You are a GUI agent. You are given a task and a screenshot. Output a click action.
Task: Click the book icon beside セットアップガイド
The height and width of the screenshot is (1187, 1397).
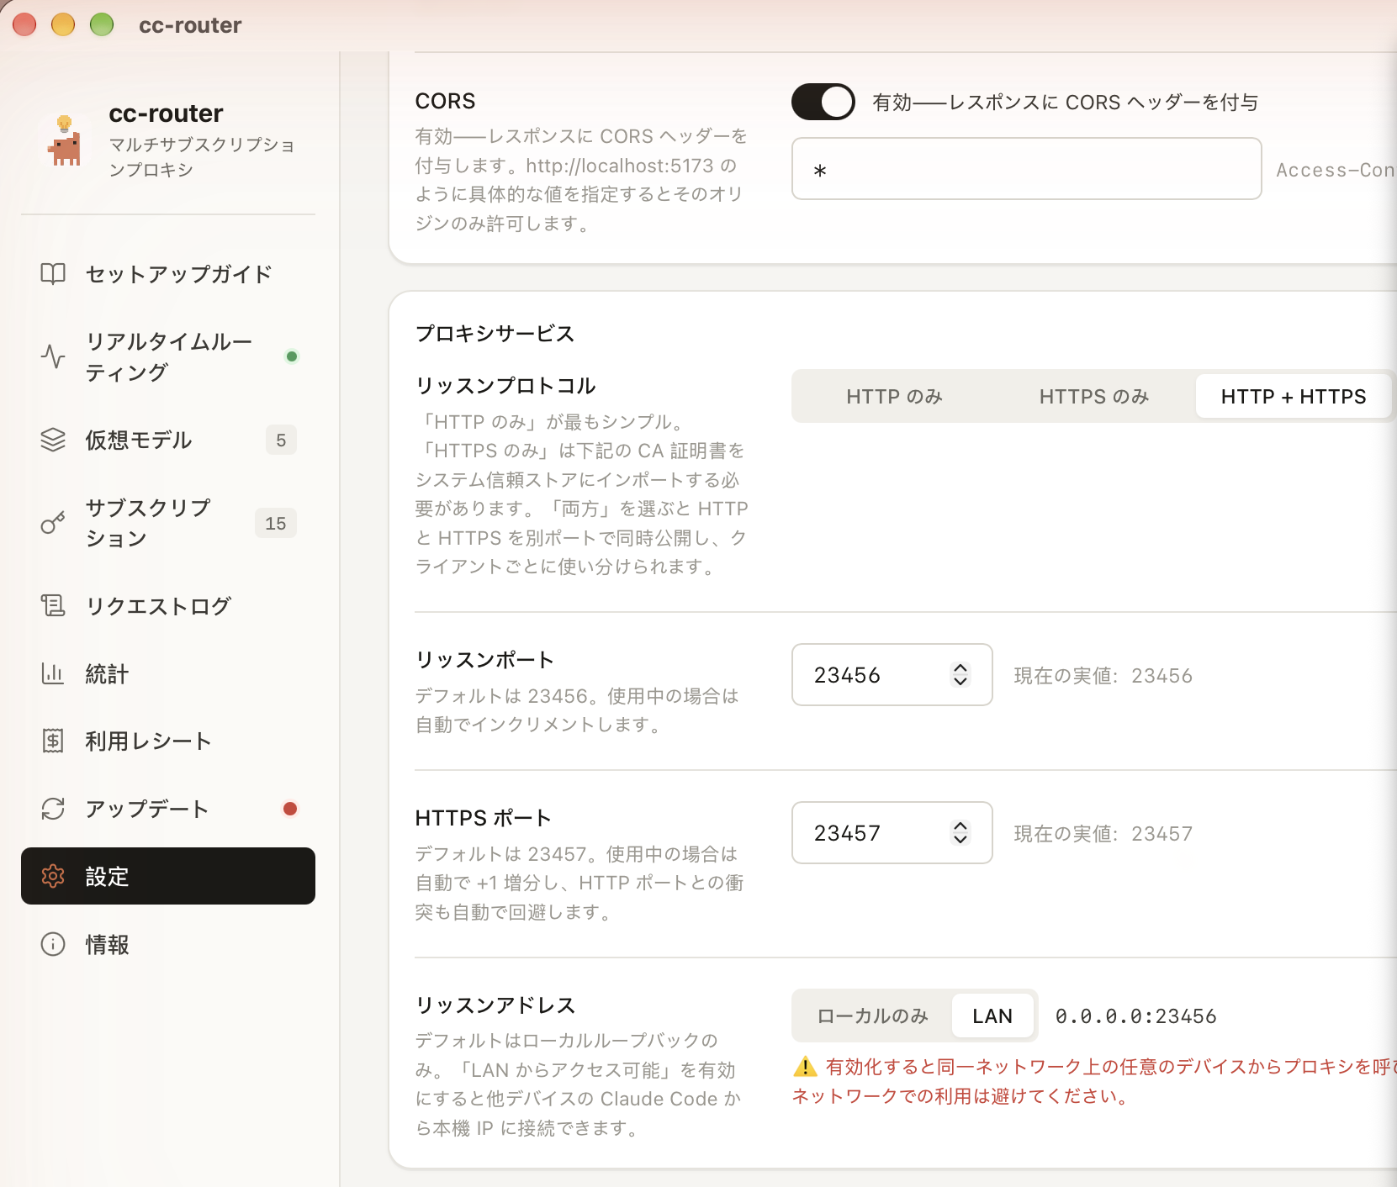[53, 274]
